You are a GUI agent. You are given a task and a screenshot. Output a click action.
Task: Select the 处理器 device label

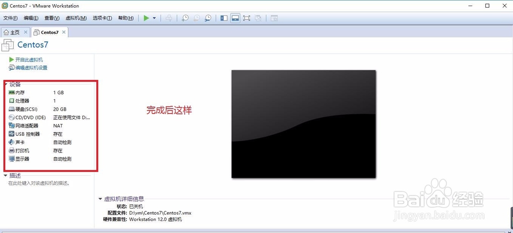tap(22, 101)
